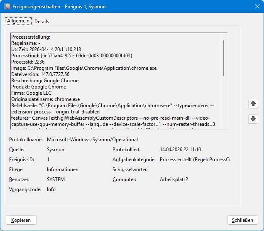Click the Benutzer label
Screen dimensions: 264x231
[19, 179]
